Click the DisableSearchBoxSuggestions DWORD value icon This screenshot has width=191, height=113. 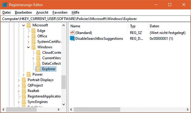pos(72,38)
